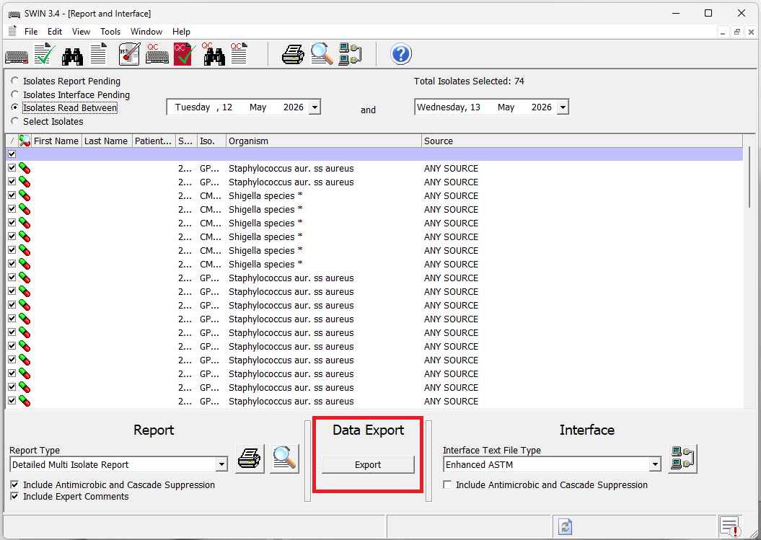This screenshot has height=540, width=761.
Task: Open the message log icon in status bar
Action: click(730, 526)
